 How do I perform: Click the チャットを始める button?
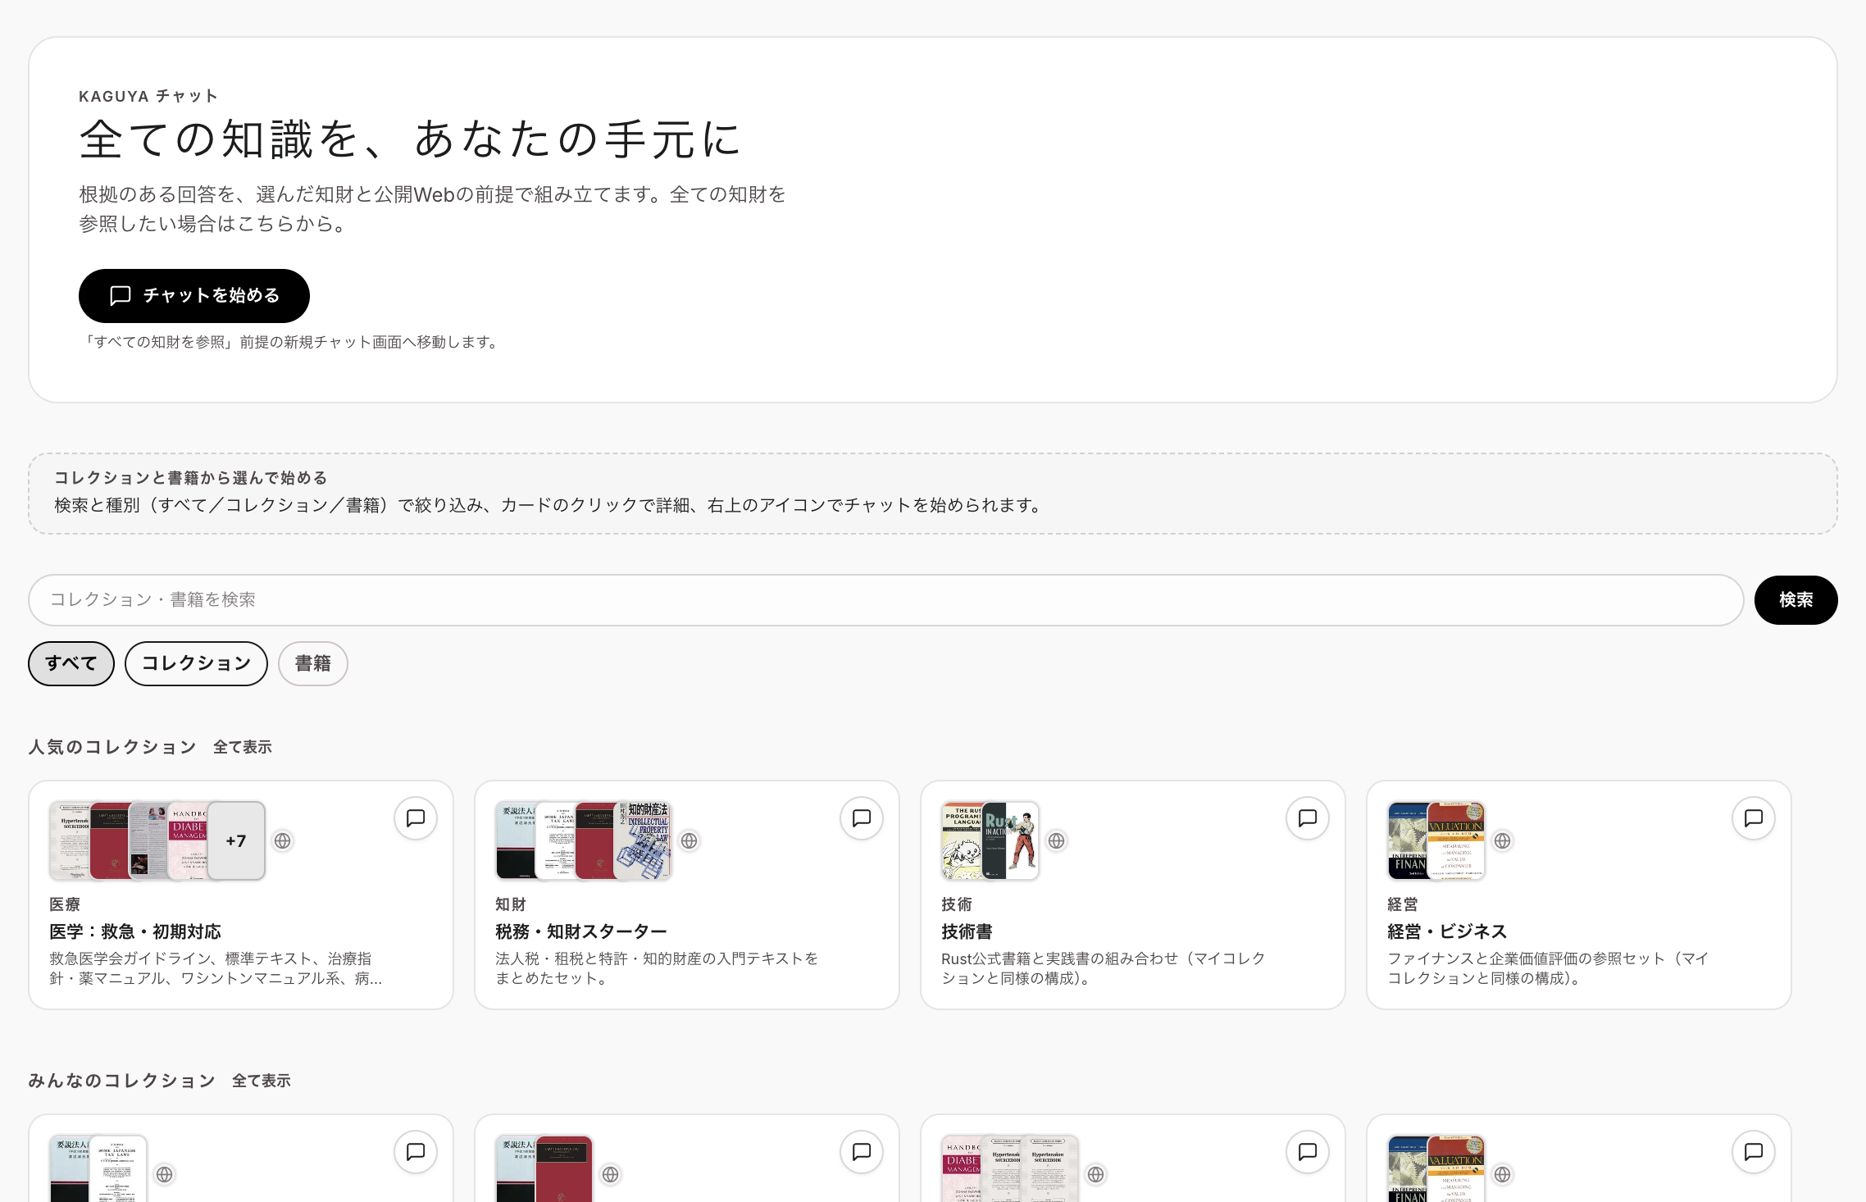[x=194, y=296]
